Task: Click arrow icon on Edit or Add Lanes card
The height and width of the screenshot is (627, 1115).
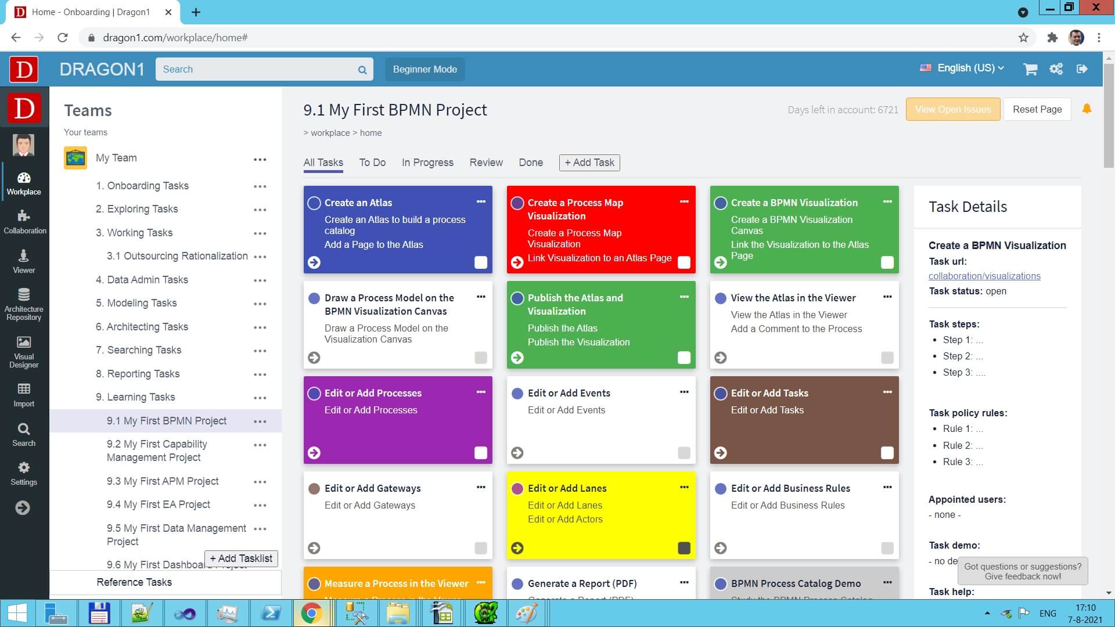Action: pos(517,548)
